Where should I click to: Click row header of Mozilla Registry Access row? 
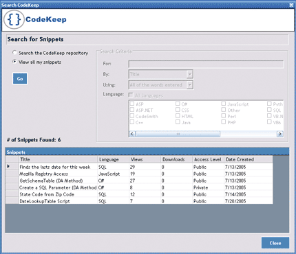point(12,174)
